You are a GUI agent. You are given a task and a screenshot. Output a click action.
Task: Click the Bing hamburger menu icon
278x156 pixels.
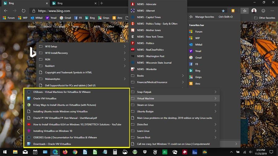[x=245, y=26]
